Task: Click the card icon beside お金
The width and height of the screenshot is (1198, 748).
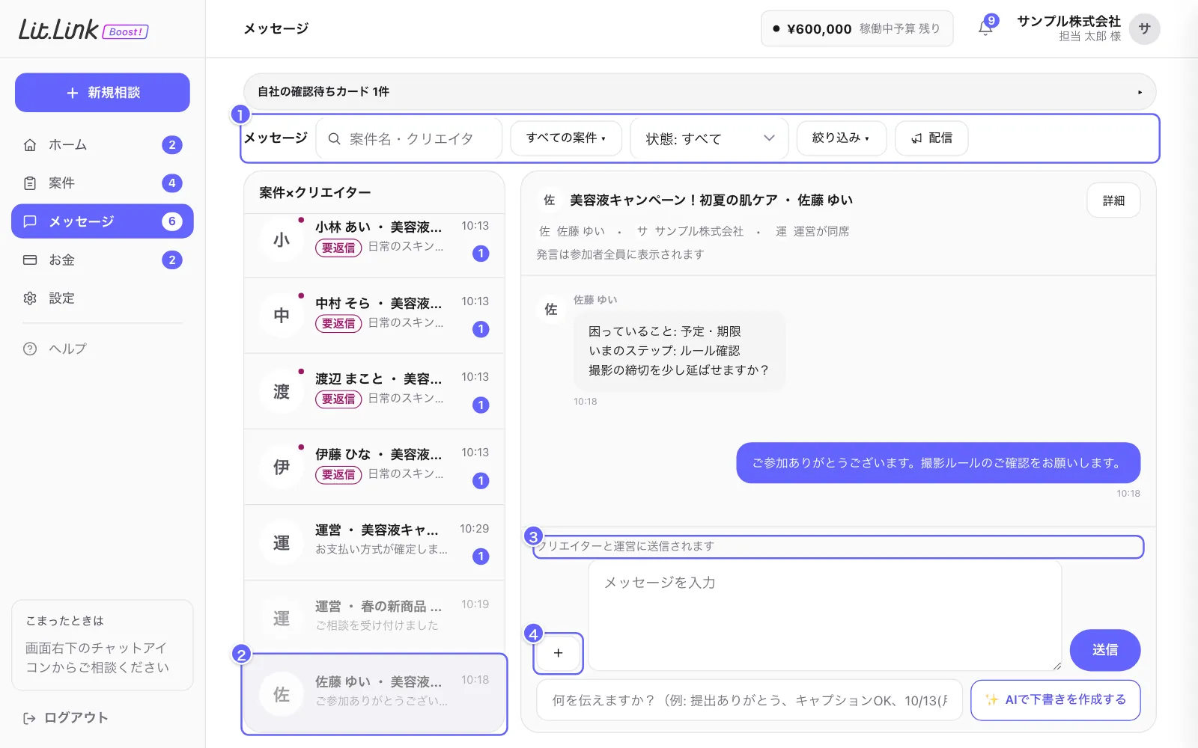Action: coord(30,260)
